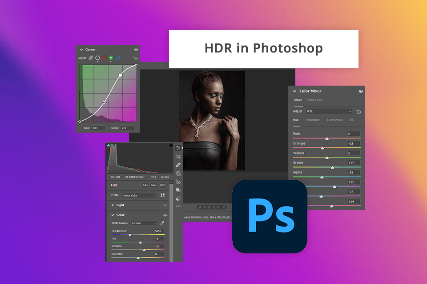This screenshot has width=427, height=284.
Task: Click the Yellows hue slider handle
Action: [327, 158]
